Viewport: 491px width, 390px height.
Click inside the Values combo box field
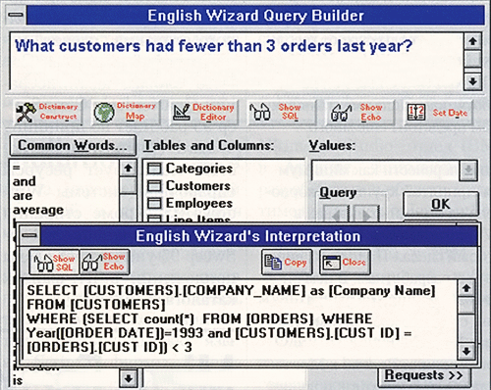385,171
